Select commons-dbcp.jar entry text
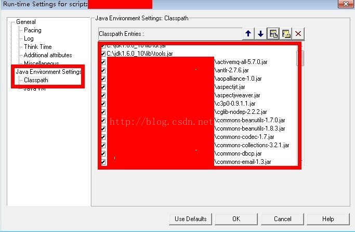 coord(238,153)
